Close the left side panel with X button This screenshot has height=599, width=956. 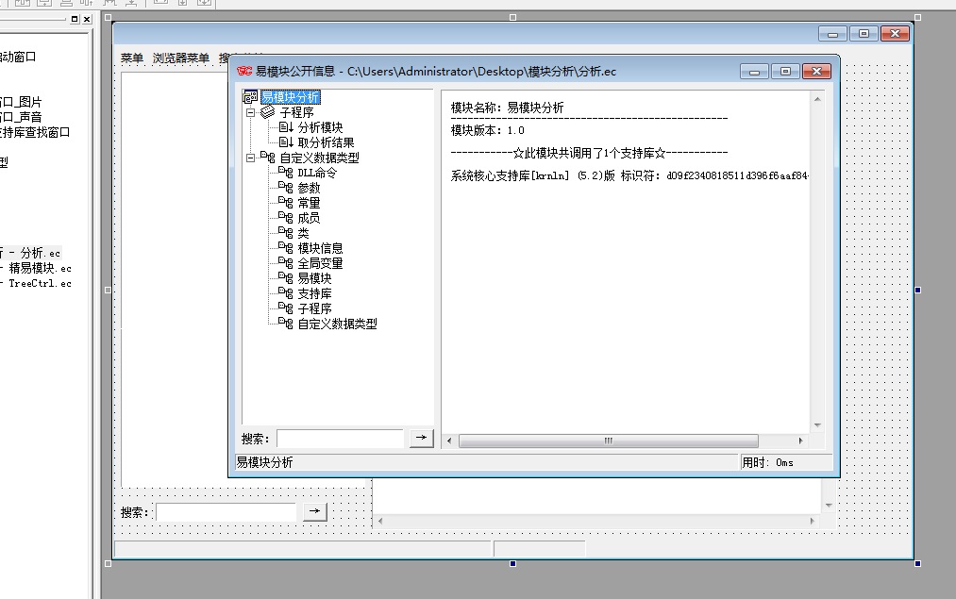pyautogui.click(x=87, y=19)
